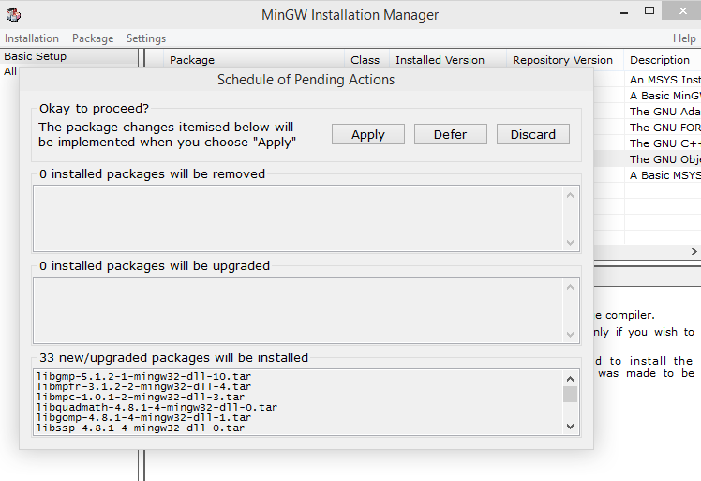The height and width of the screenshot is (481, 701).
Task: Defer the pending actions
Action: point(450,134)
